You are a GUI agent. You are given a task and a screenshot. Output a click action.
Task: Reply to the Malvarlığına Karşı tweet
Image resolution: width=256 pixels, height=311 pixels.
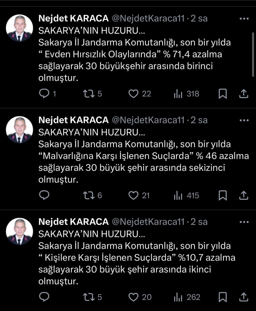click(44, 196)
